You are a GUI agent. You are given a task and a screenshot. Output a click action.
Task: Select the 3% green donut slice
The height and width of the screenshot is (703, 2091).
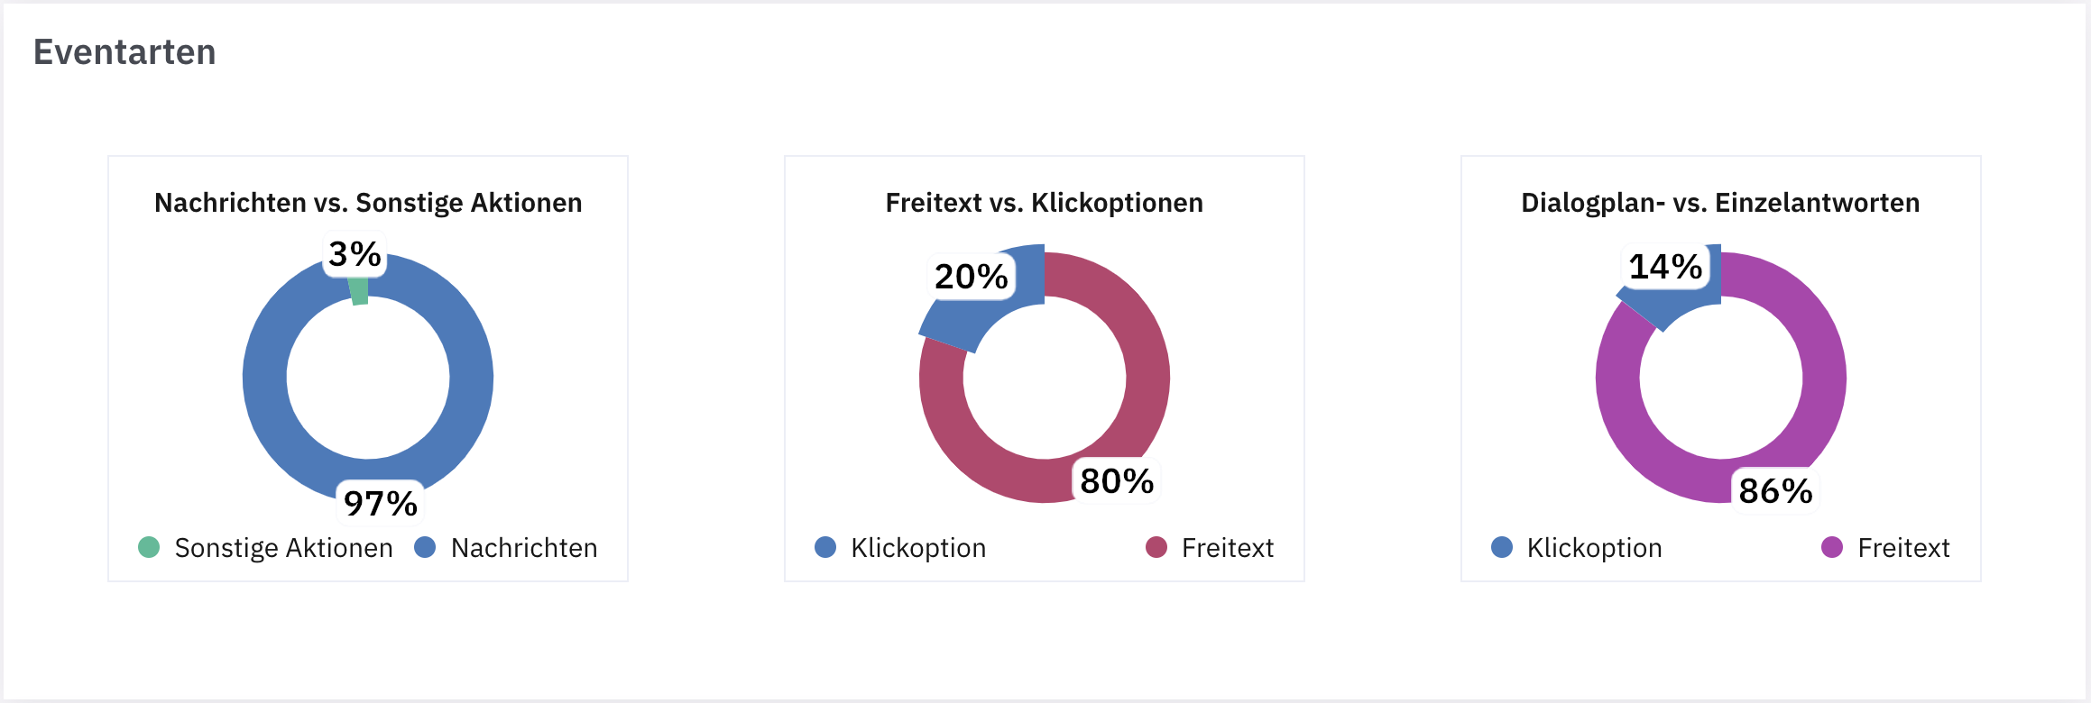tap(359, 291)
